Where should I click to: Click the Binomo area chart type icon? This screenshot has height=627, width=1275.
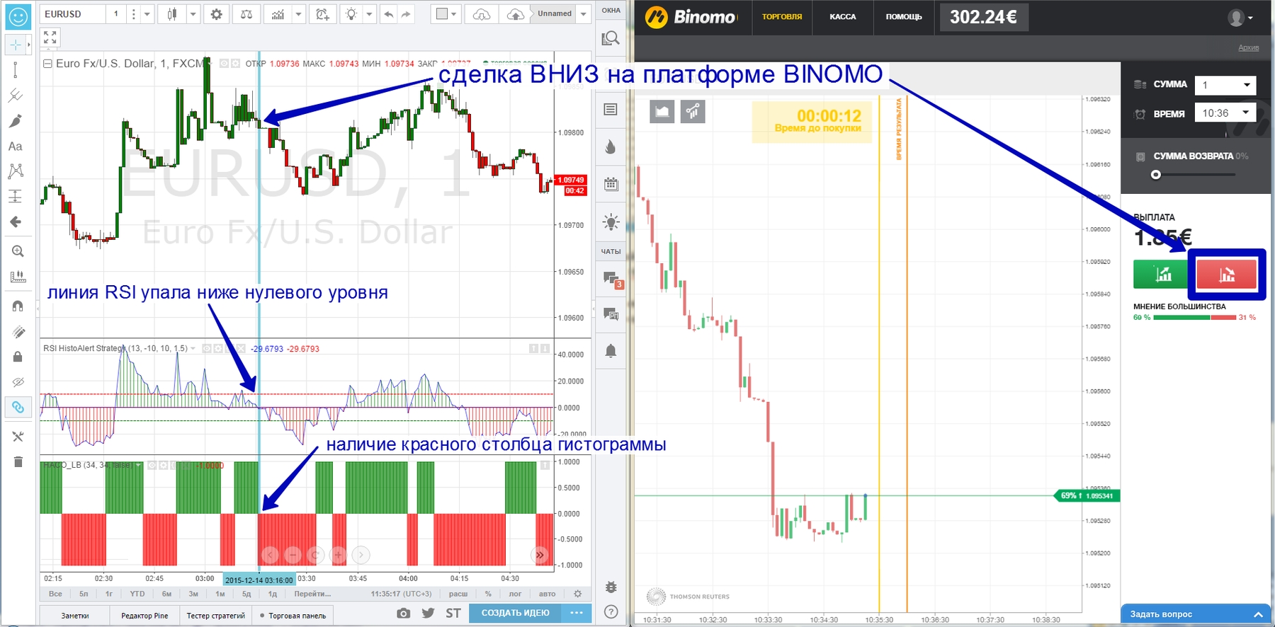pos(662,111)
